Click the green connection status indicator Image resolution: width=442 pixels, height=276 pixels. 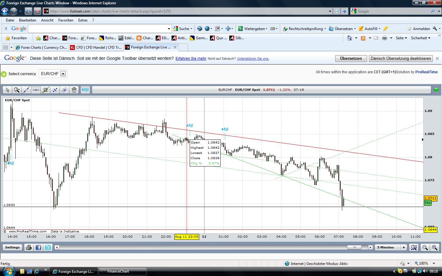click(436, 90)
